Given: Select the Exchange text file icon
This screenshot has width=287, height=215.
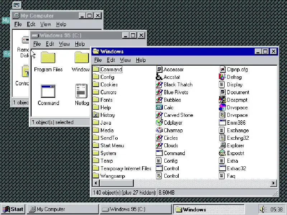Looking at the screenshot, I should [x=222, y=130].
